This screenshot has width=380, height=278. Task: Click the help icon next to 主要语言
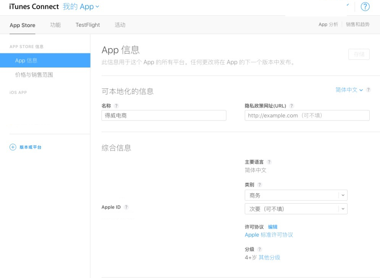269,162
